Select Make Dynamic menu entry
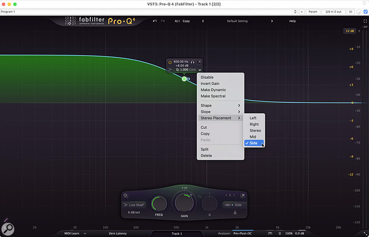Viewport: 369px width, 237px height. pos(220,90)
